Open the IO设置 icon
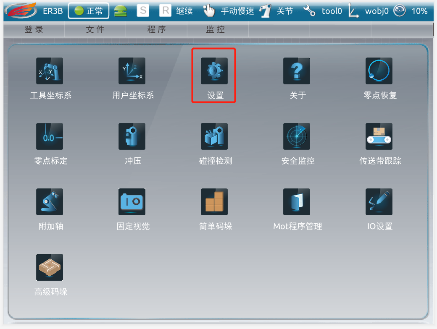Screen dimensions: 437x329 379,202
